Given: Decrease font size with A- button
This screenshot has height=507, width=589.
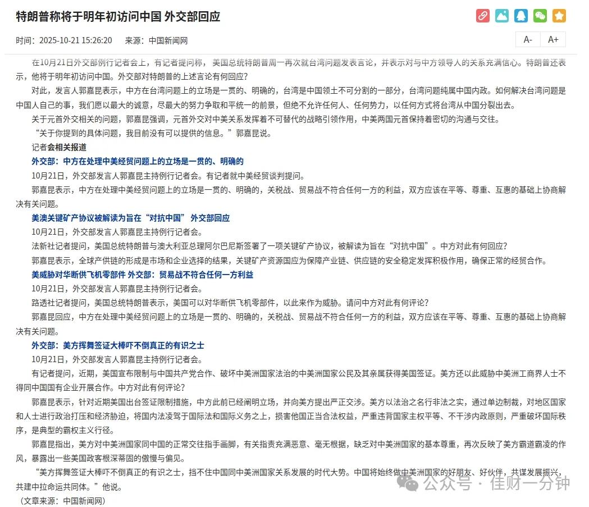Looking at the screenshot, I should click(x=528, y=39).
